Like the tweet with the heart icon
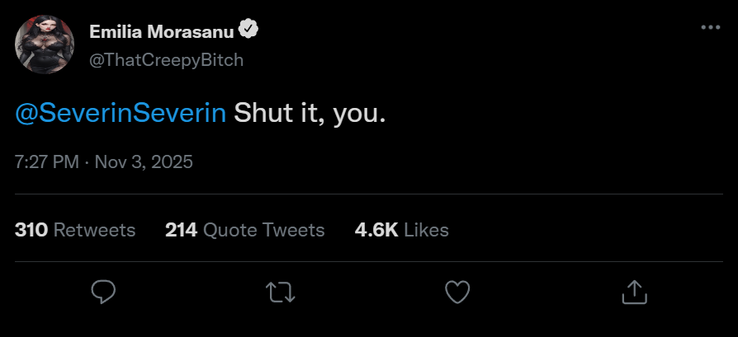 pos(457,292)
